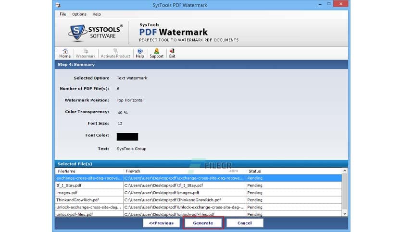This screenshot has height=232, width=402.
Task: Click the path C:\Users\user\Desktop\pdf\images.pdf
Action: click(162, 193)
